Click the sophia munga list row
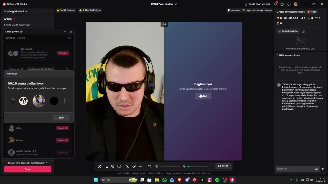The image size is (328, 184). coord(38,153)
